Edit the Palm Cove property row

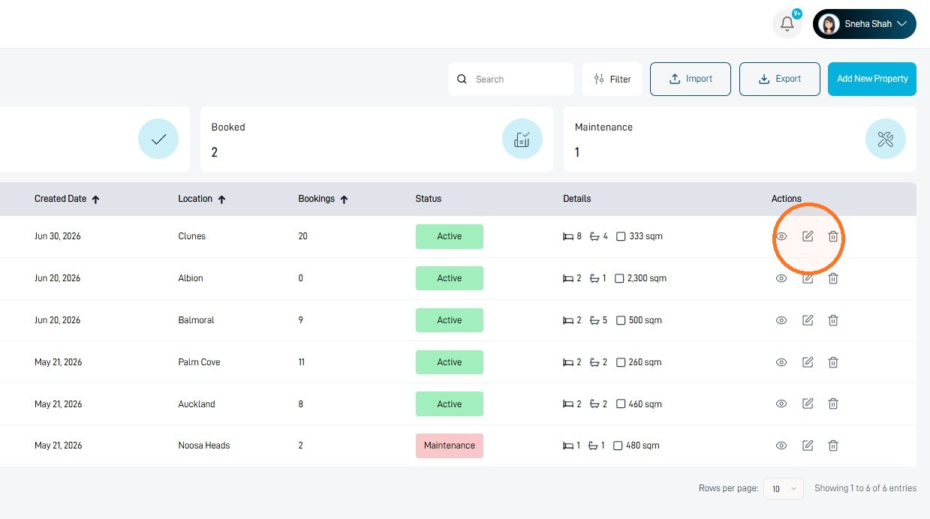click(x=808, y=362)
